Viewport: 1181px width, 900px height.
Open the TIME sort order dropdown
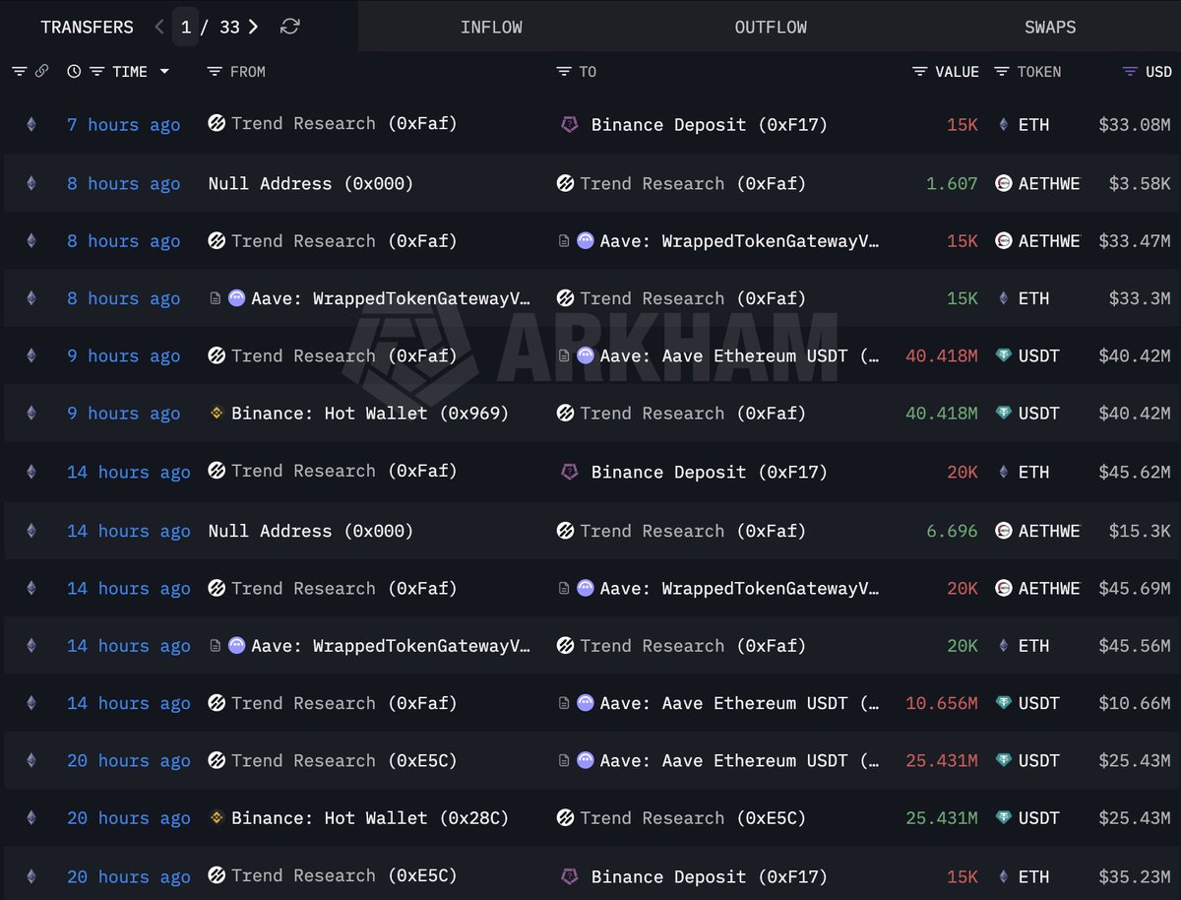click(x=163, y=71)
